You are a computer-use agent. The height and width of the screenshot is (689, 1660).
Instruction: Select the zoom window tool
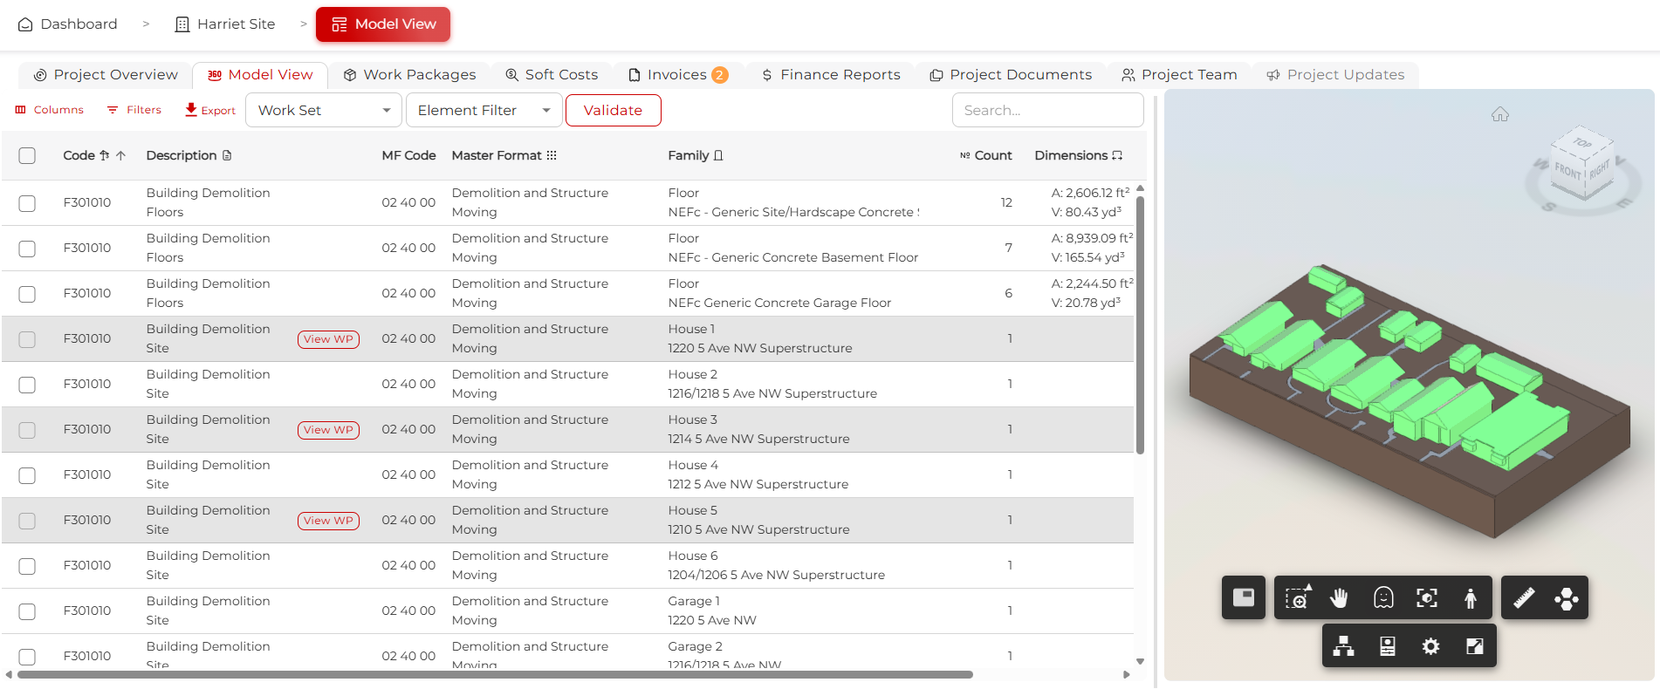point(1297,597)
